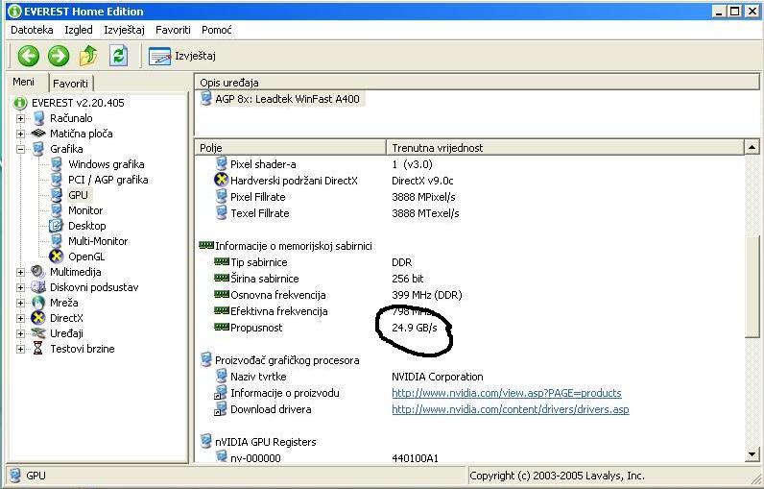Select the OpenGL tree item
764x489 pixels.
coord(86,257)
